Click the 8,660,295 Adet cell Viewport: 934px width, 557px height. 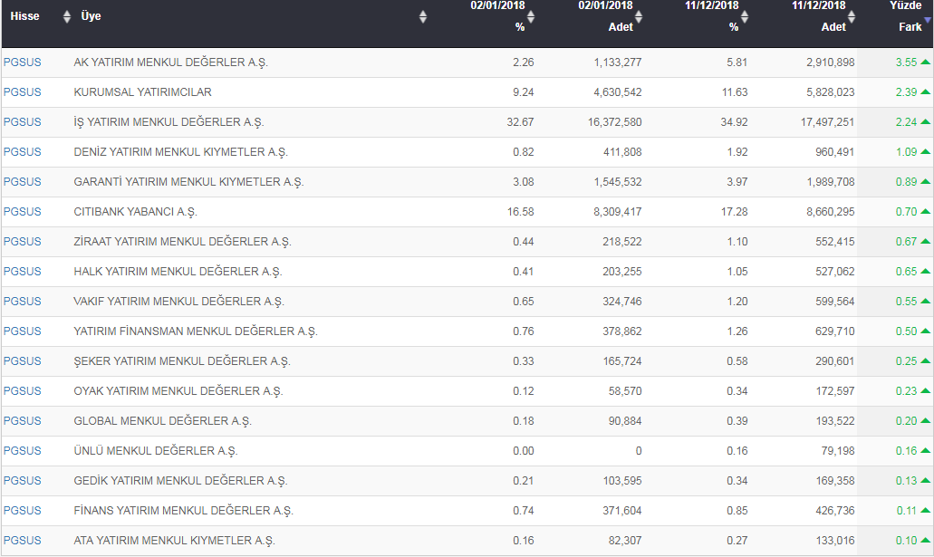click(x=831, y=212)
